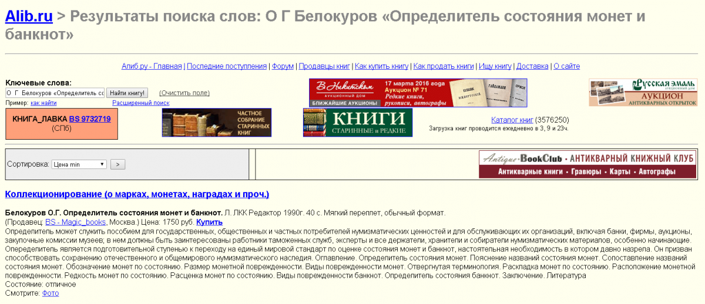Click the (Очистить поле) link
The height and width of the screenshot is (304, 705).
pyautogui.click(x=184, y=93)
